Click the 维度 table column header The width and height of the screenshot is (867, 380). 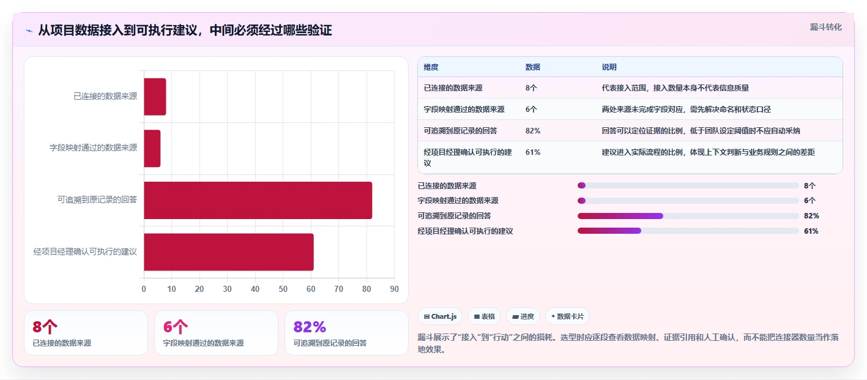pyautogui.click(x=431, y=67)
